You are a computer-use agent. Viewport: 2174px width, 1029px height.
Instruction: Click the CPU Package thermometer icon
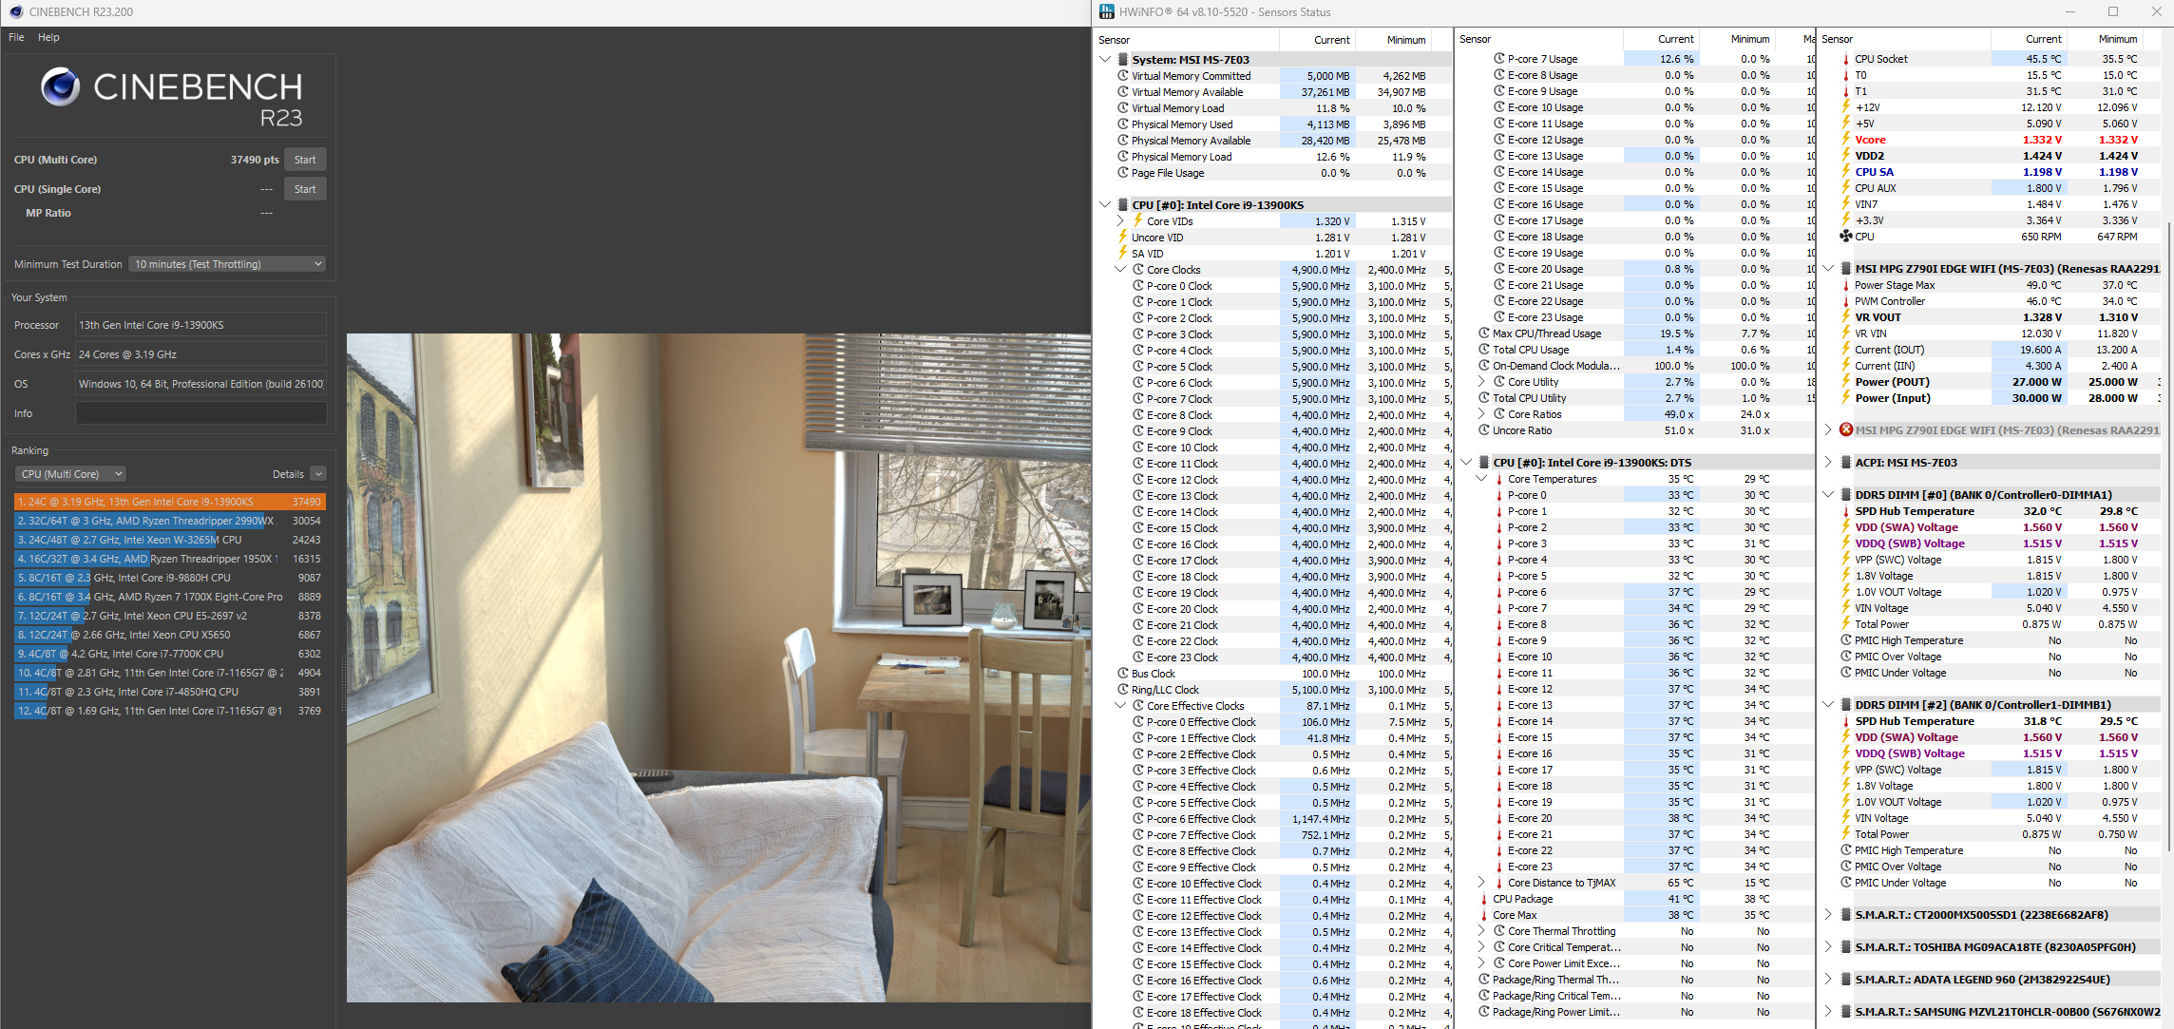tap(1483, 899)
